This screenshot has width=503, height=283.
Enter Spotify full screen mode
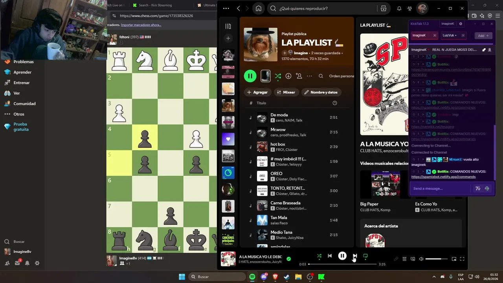[462, 259]
